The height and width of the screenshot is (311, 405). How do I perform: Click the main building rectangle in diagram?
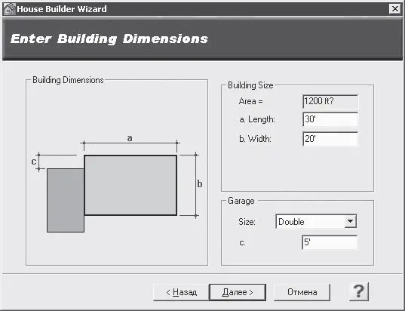click(x=130, y=185)
